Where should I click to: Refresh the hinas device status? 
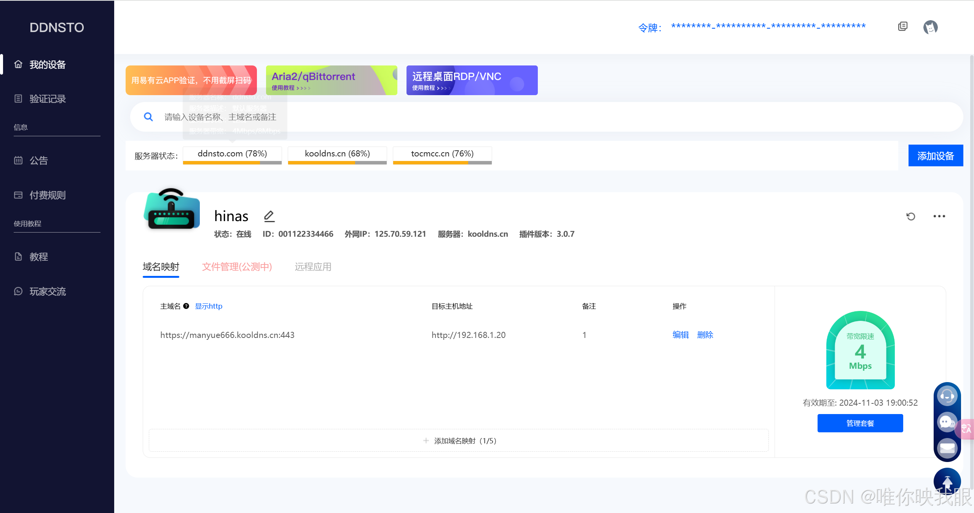pos(910,216)
